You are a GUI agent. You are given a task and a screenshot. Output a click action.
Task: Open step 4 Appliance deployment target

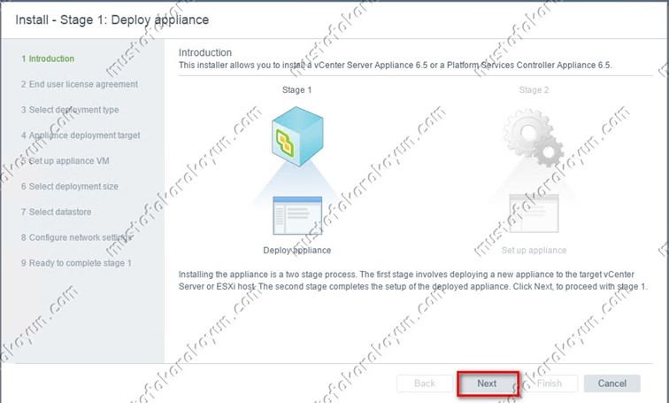pyautogui.click(x=81, y=136)
